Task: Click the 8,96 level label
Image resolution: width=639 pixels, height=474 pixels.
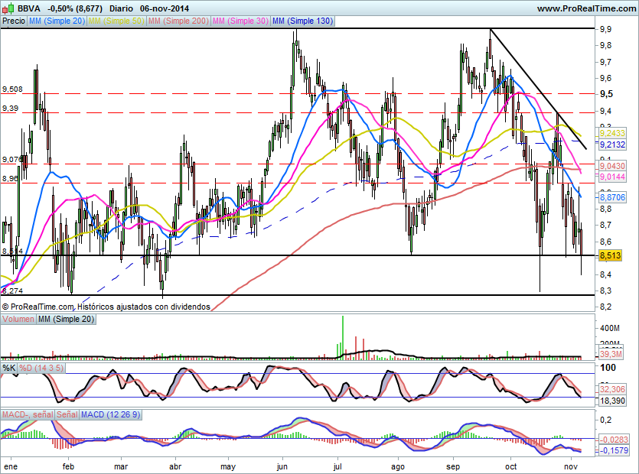Action: [x=10, y=178]
